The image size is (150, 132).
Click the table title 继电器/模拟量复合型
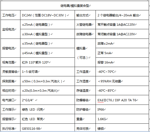(x=75, y=6)
